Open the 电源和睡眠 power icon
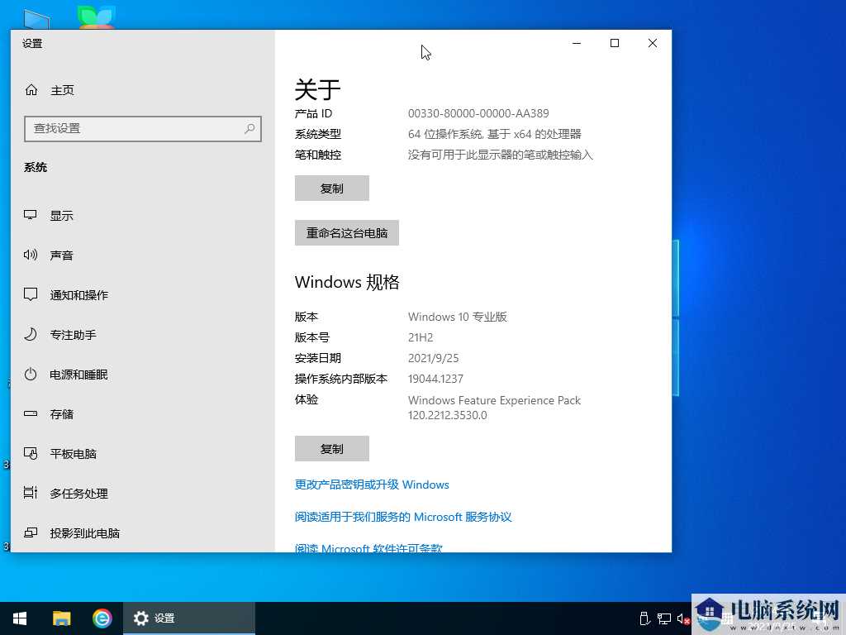 [31, 374]
